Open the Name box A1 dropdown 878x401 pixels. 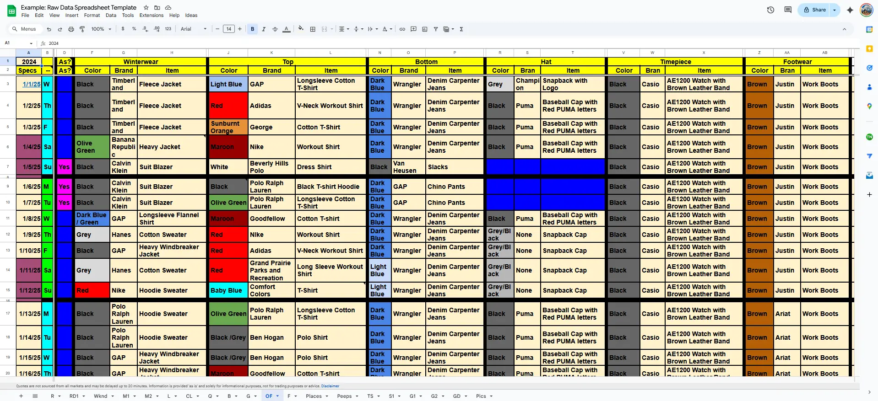[31, 43]
